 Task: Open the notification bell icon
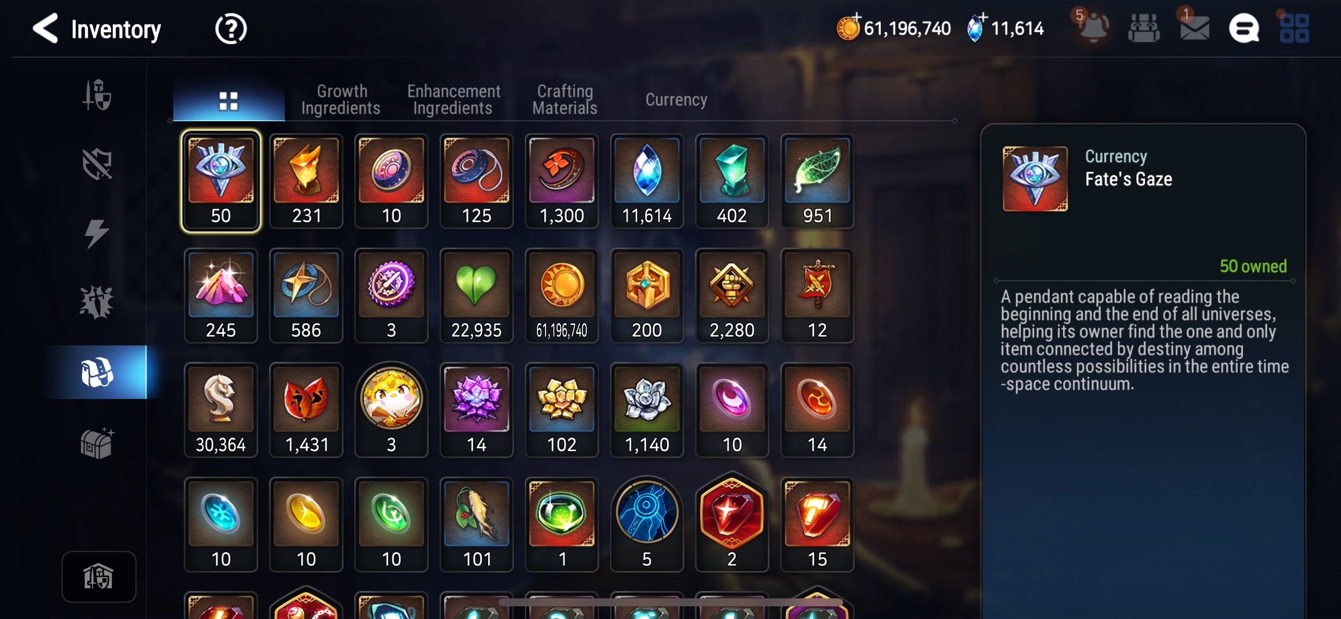(1093, 28)
